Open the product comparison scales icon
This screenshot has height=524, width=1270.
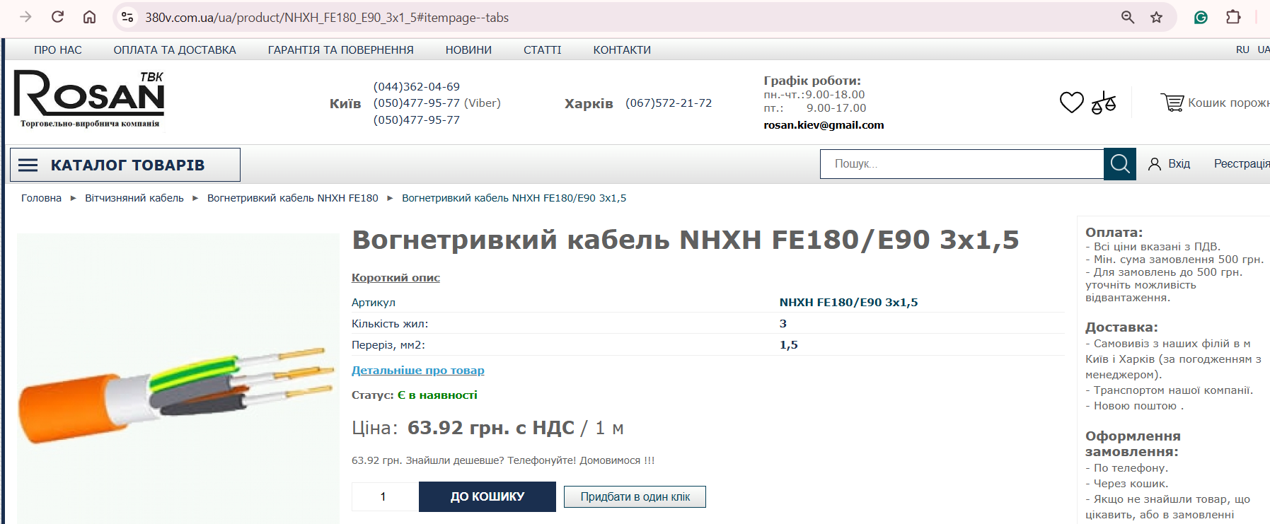1104,103
